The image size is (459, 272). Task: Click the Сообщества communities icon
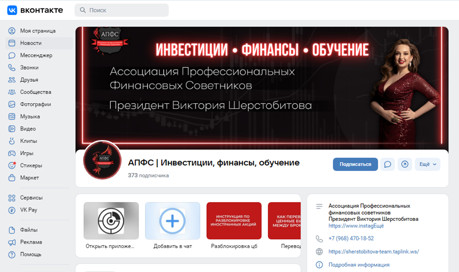pyautogui.click(x=12, y=92)
